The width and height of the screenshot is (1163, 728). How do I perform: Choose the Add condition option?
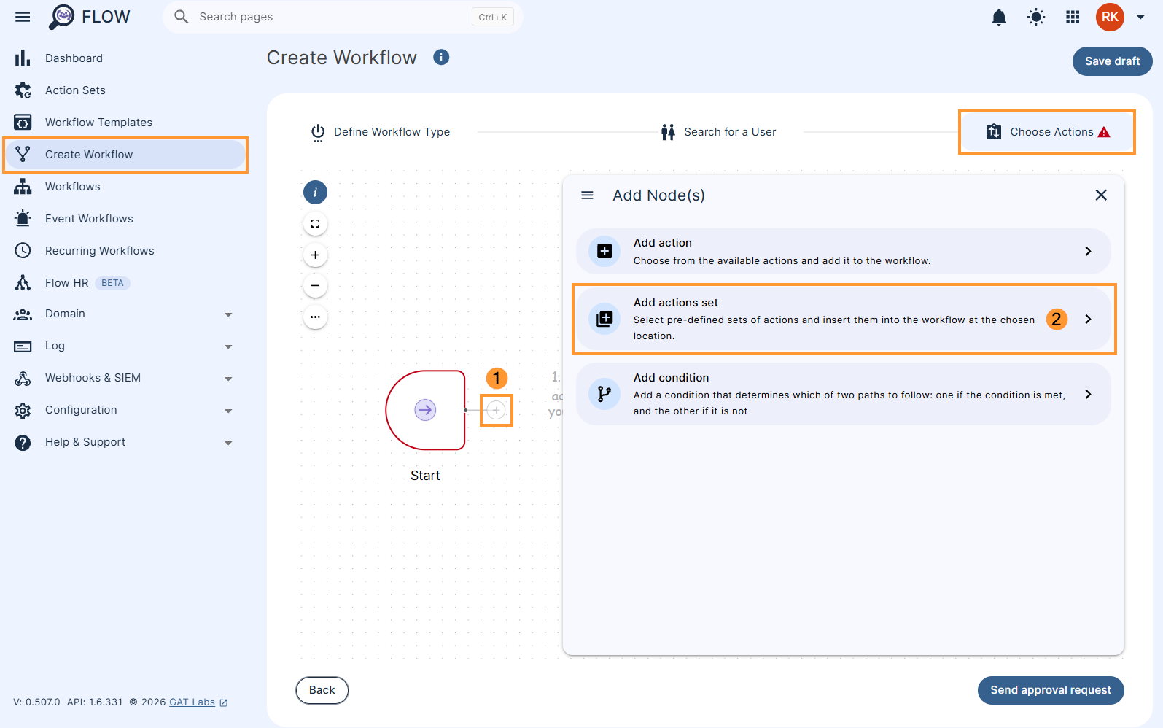point(844,394)
